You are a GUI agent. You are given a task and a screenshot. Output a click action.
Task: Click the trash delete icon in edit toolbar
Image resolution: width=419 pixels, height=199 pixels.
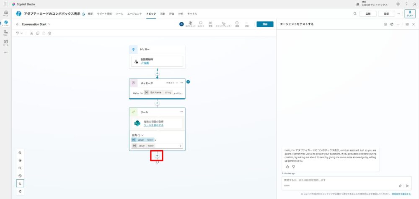tap(50, 33)
